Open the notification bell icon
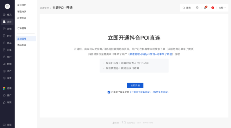The width and height of the screenshot is (231, 128). (x=205, y=8)
